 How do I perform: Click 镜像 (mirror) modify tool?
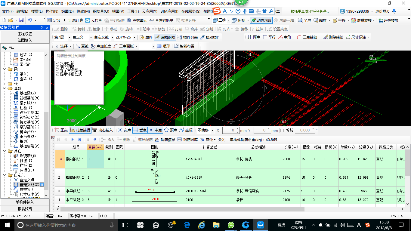click(x=94, y=29)
